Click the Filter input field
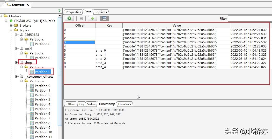Image resolution: width=272 pixels, height=139 pixels. (x=250, y=19)
